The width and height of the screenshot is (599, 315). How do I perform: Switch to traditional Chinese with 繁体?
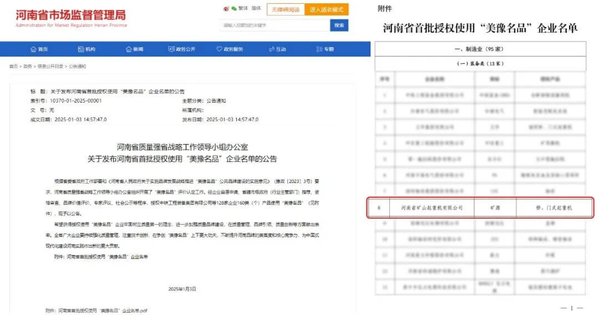243,9
